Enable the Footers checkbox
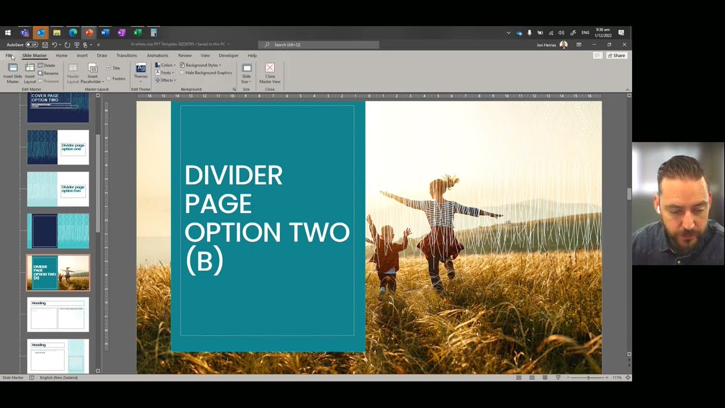This screenshot has height=408, width=725. click(x=109, y=79)
